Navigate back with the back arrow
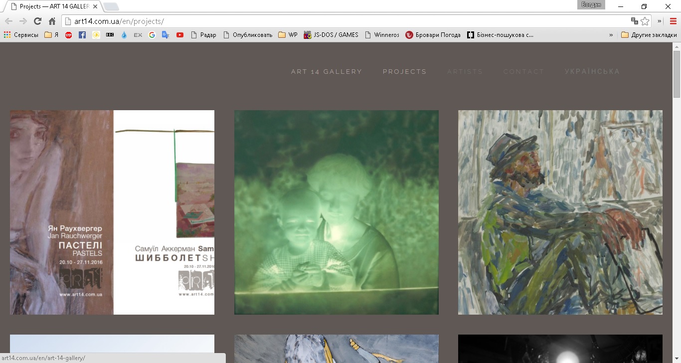The width and height of the screenshot is (681, 363). (8, 21)
